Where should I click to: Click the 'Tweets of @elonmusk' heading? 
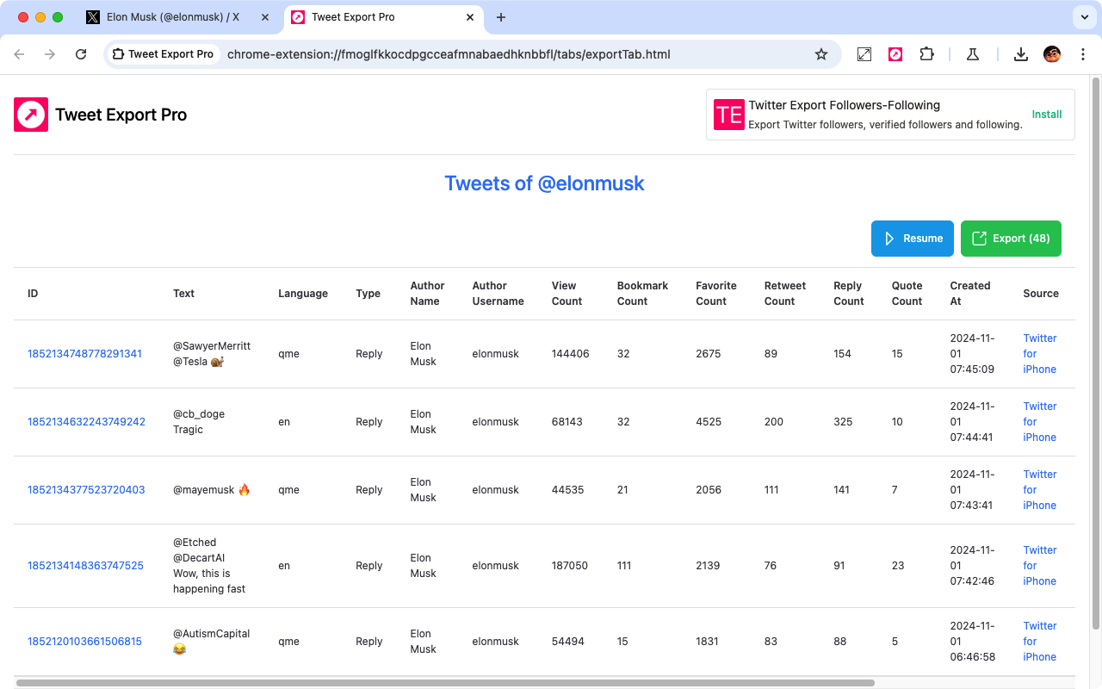[544, 183]
